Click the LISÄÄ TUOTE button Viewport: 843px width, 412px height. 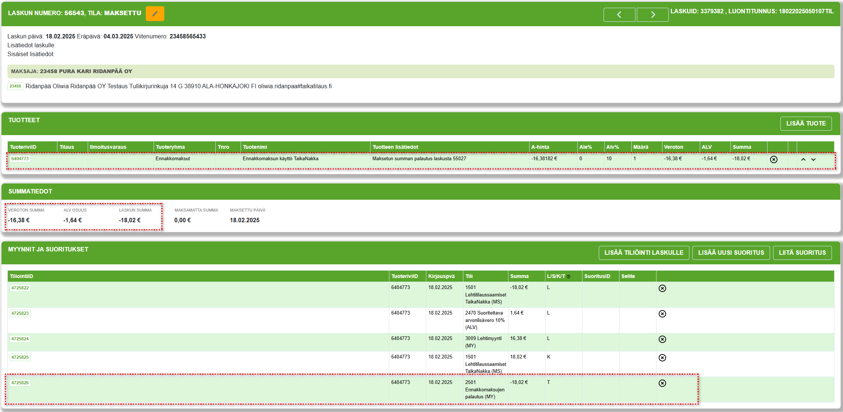click(x=806, y=123)
